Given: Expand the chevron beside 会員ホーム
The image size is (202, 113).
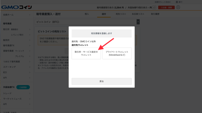Looking at the screenshot, I should click(30, 15).
